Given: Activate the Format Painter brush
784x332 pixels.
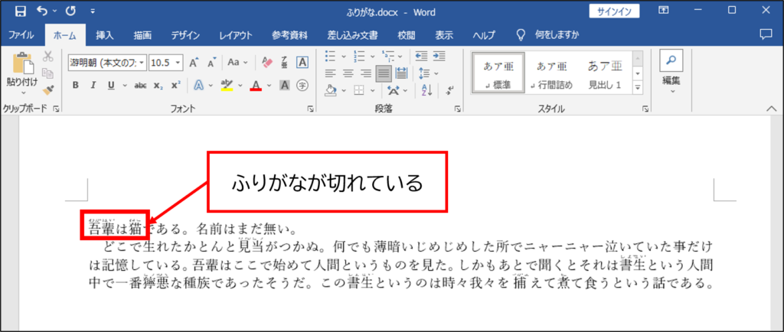Looking at the screenshot, I should (x=48, y=90).
